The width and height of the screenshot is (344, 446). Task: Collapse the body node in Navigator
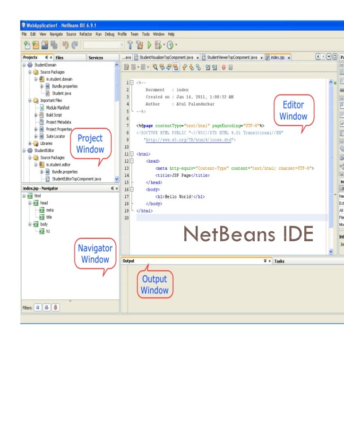(30, 225)
